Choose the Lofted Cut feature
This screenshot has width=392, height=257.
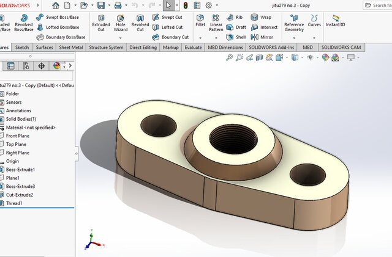[x=167, y=27]
